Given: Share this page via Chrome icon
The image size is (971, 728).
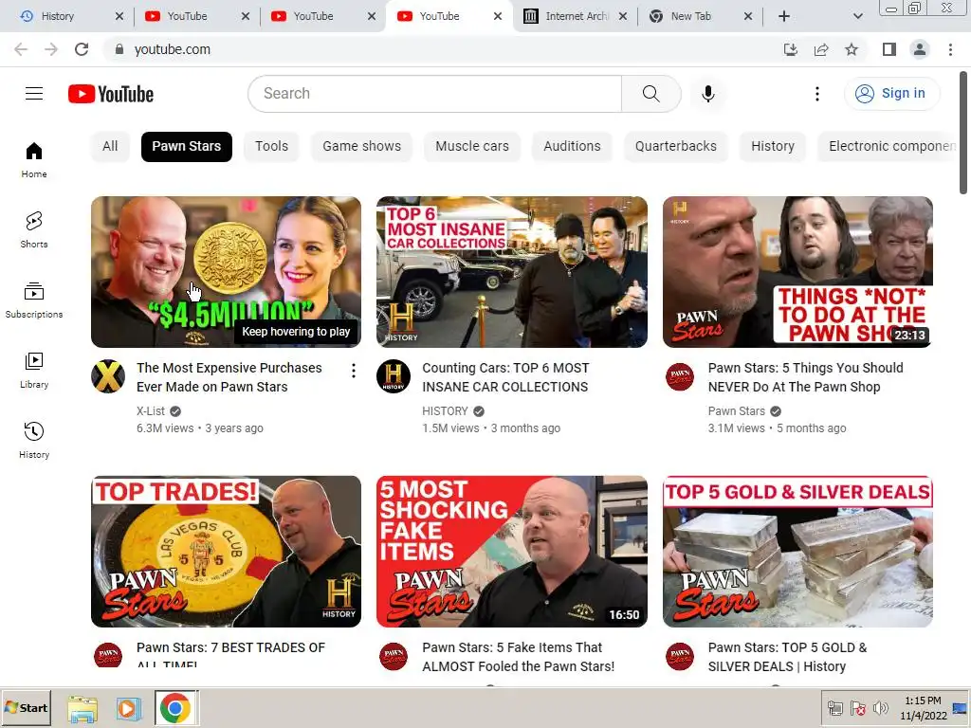Looking at the screenshot, I should (821, 49).
